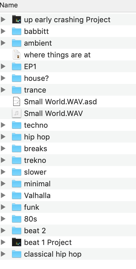Select the EP1 folder label
Viewport: 136px width, 269px height.
[x=30, y=67]
